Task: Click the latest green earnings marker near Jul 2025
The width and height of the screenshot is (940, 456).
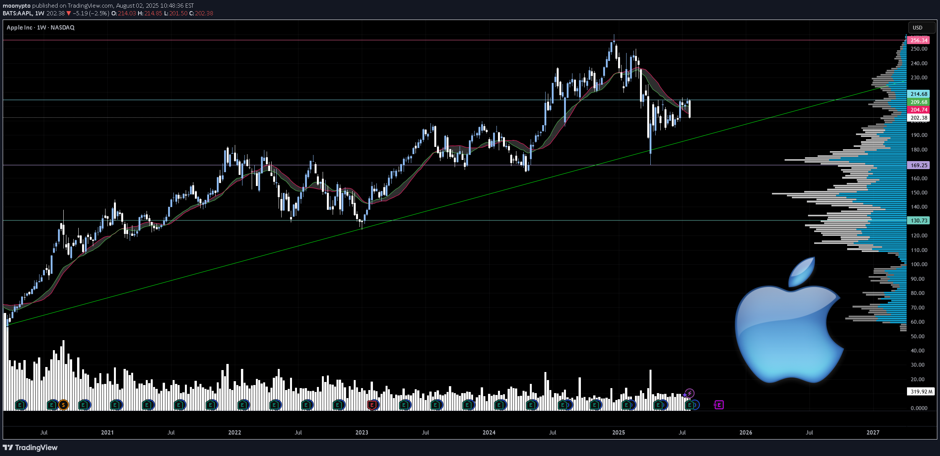Action: tap(690, 405)
